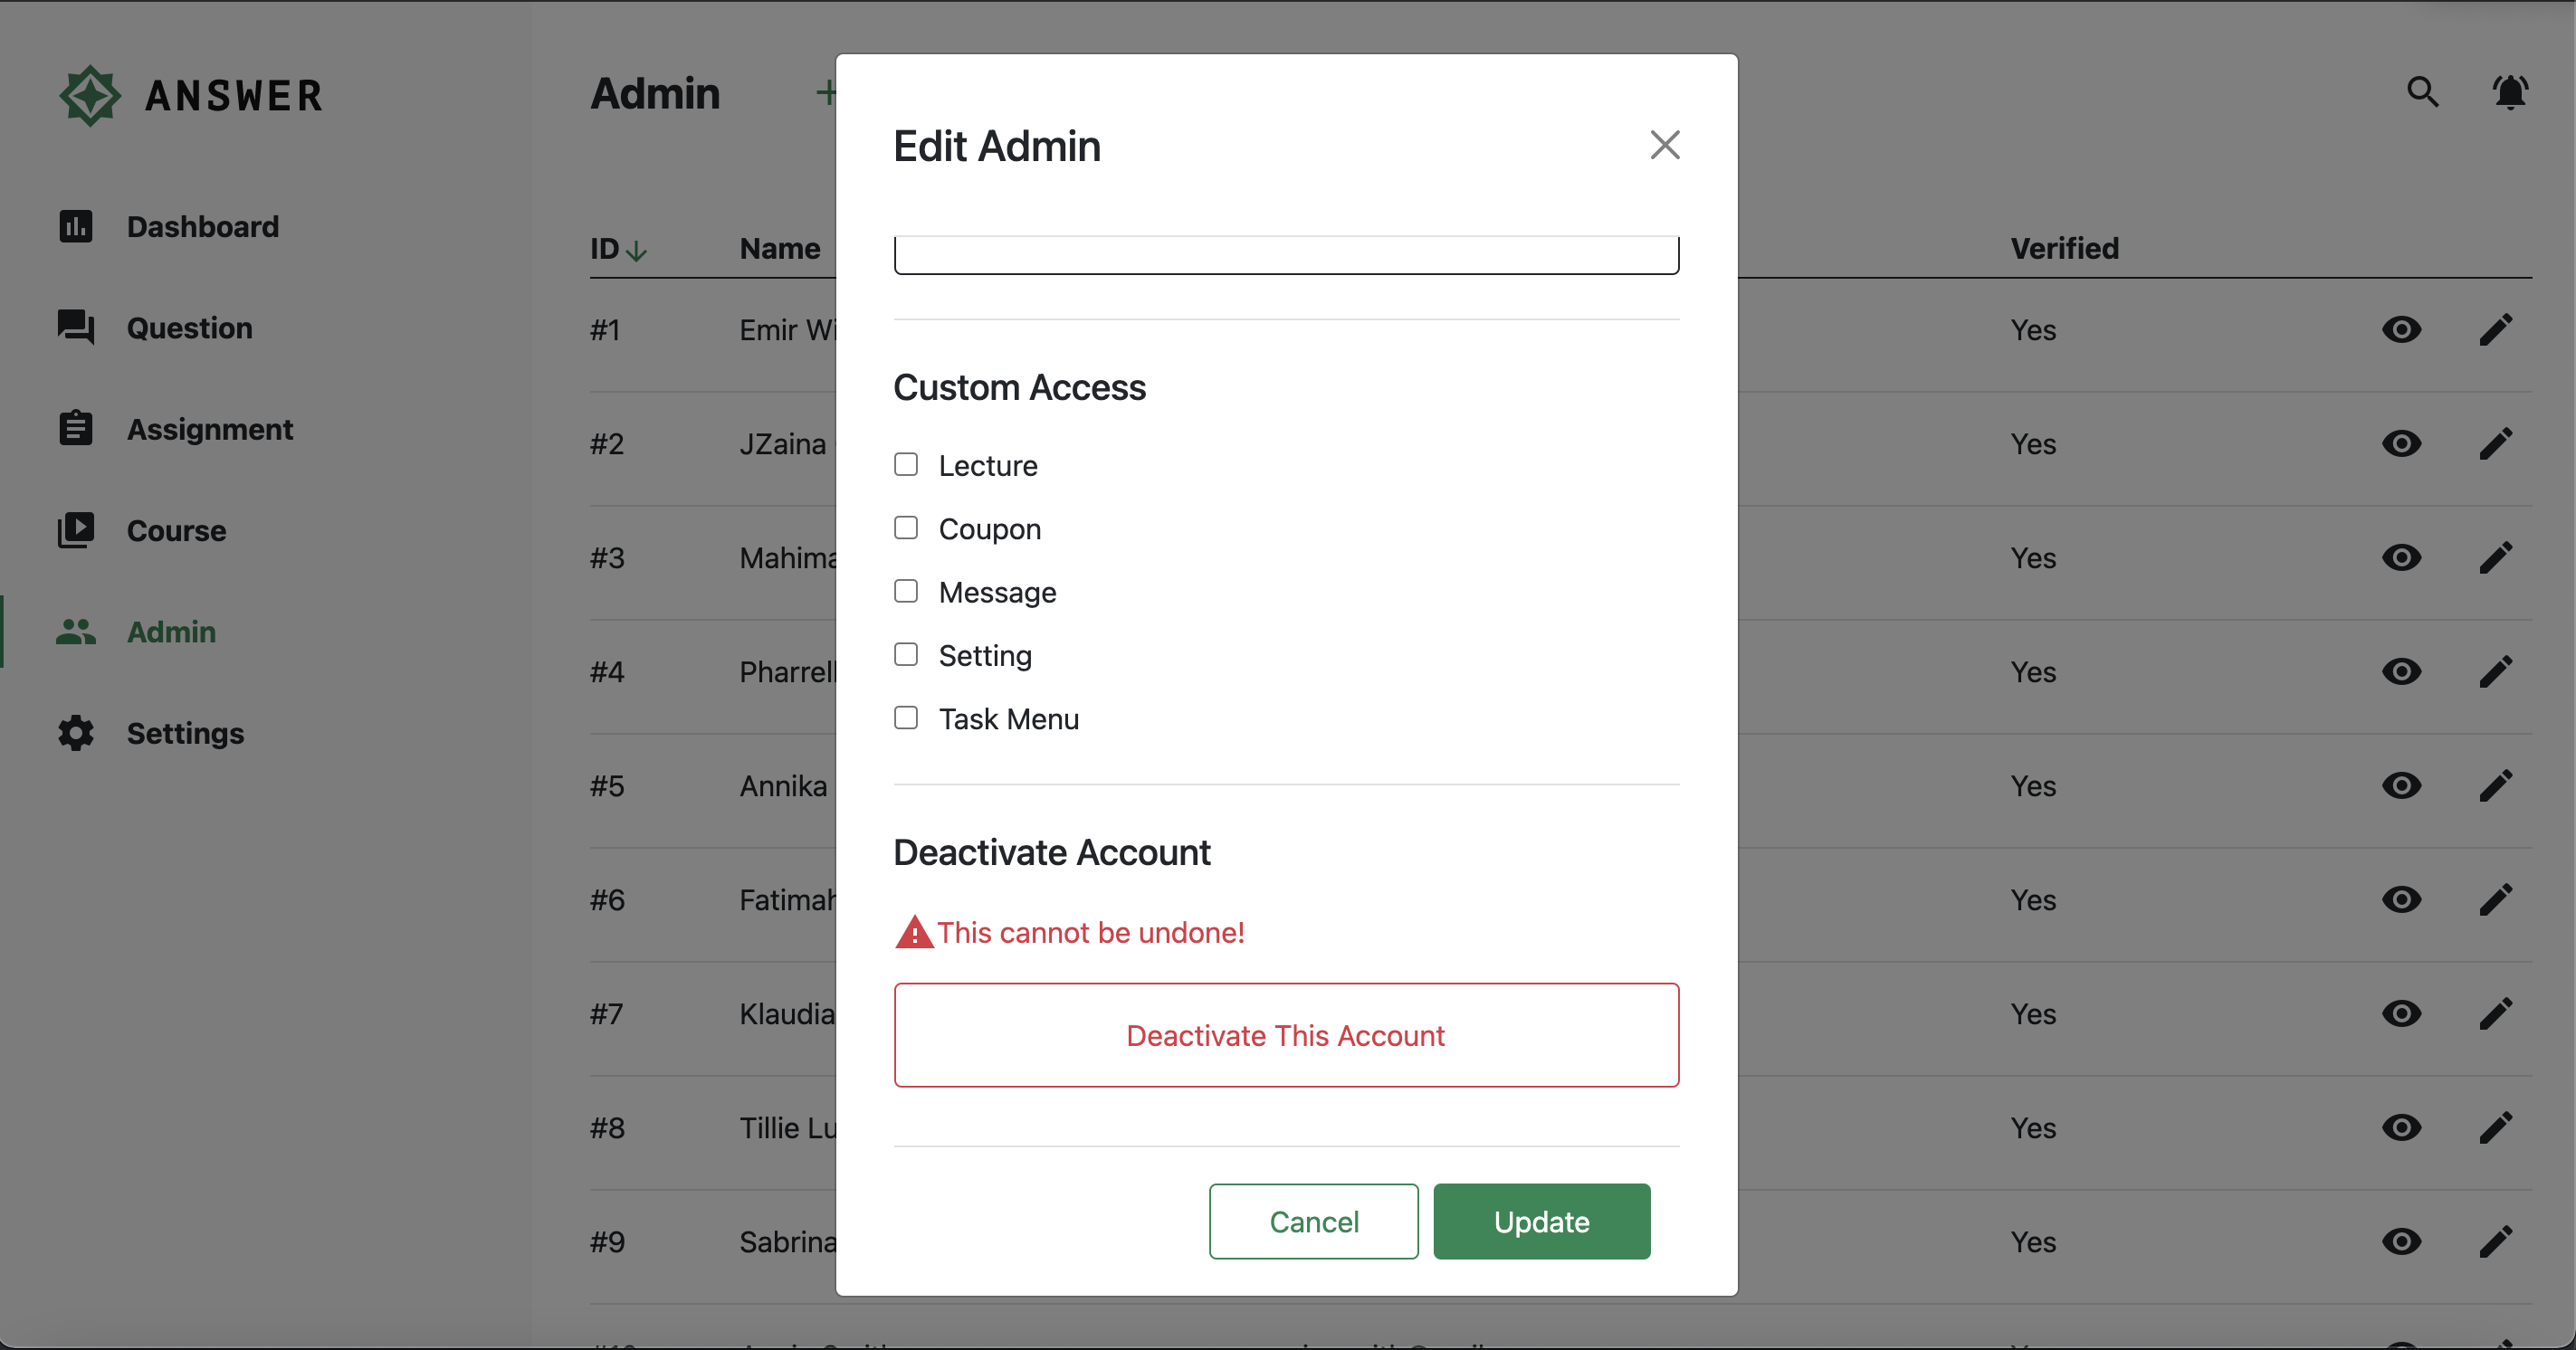Navigate to the Course section
Screen dimensions: 2576x1350
pos(176,531)
